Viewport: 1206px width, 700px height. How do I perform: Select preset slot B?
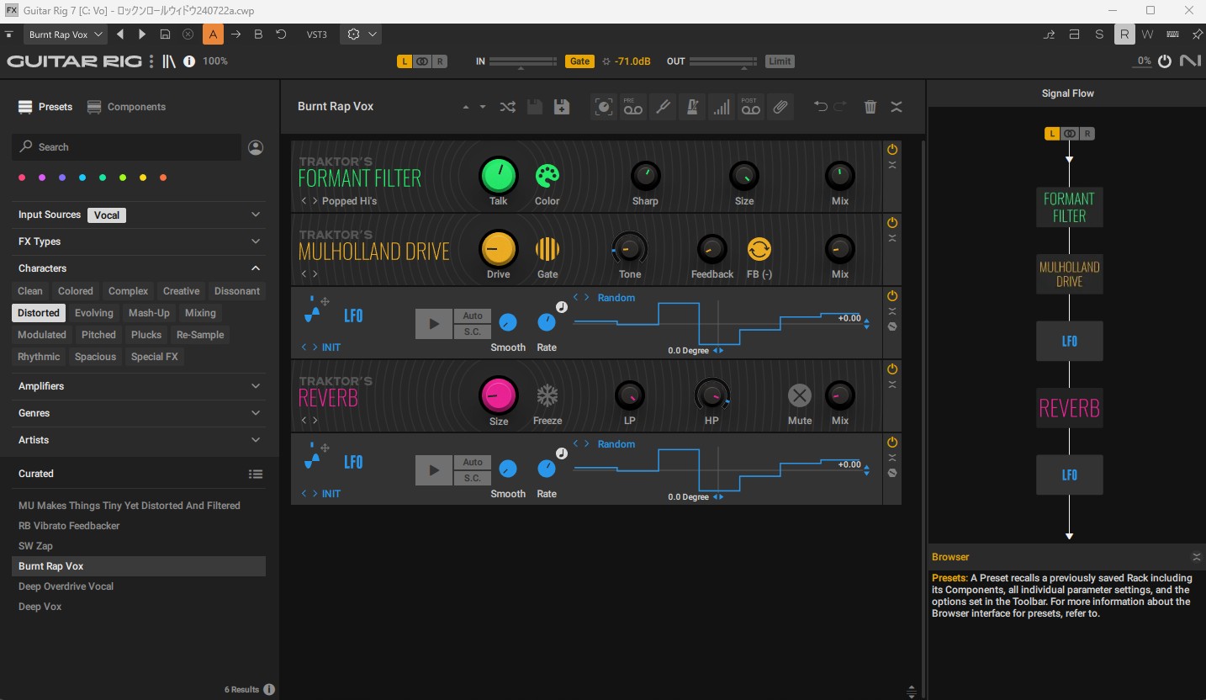point(258,34)
